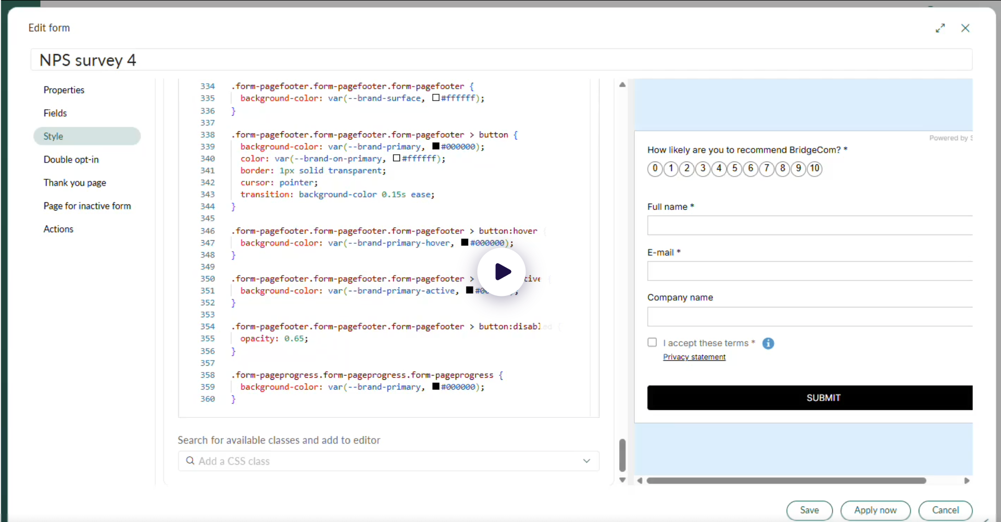Select NPS score 7

tap(767, 169)
